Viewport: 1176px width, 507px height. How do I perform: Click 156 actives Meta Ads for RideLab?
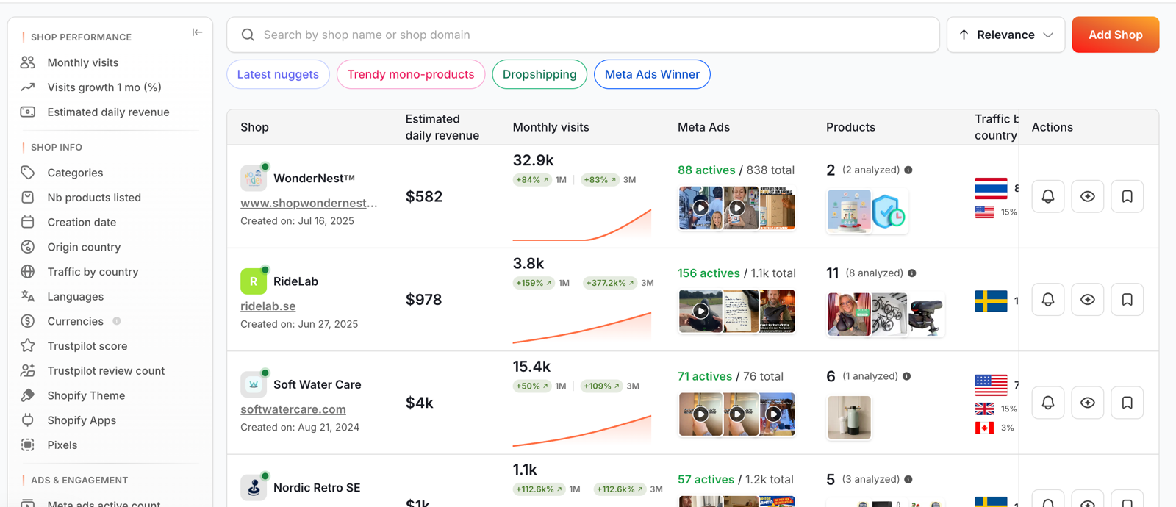pos(709,273)
